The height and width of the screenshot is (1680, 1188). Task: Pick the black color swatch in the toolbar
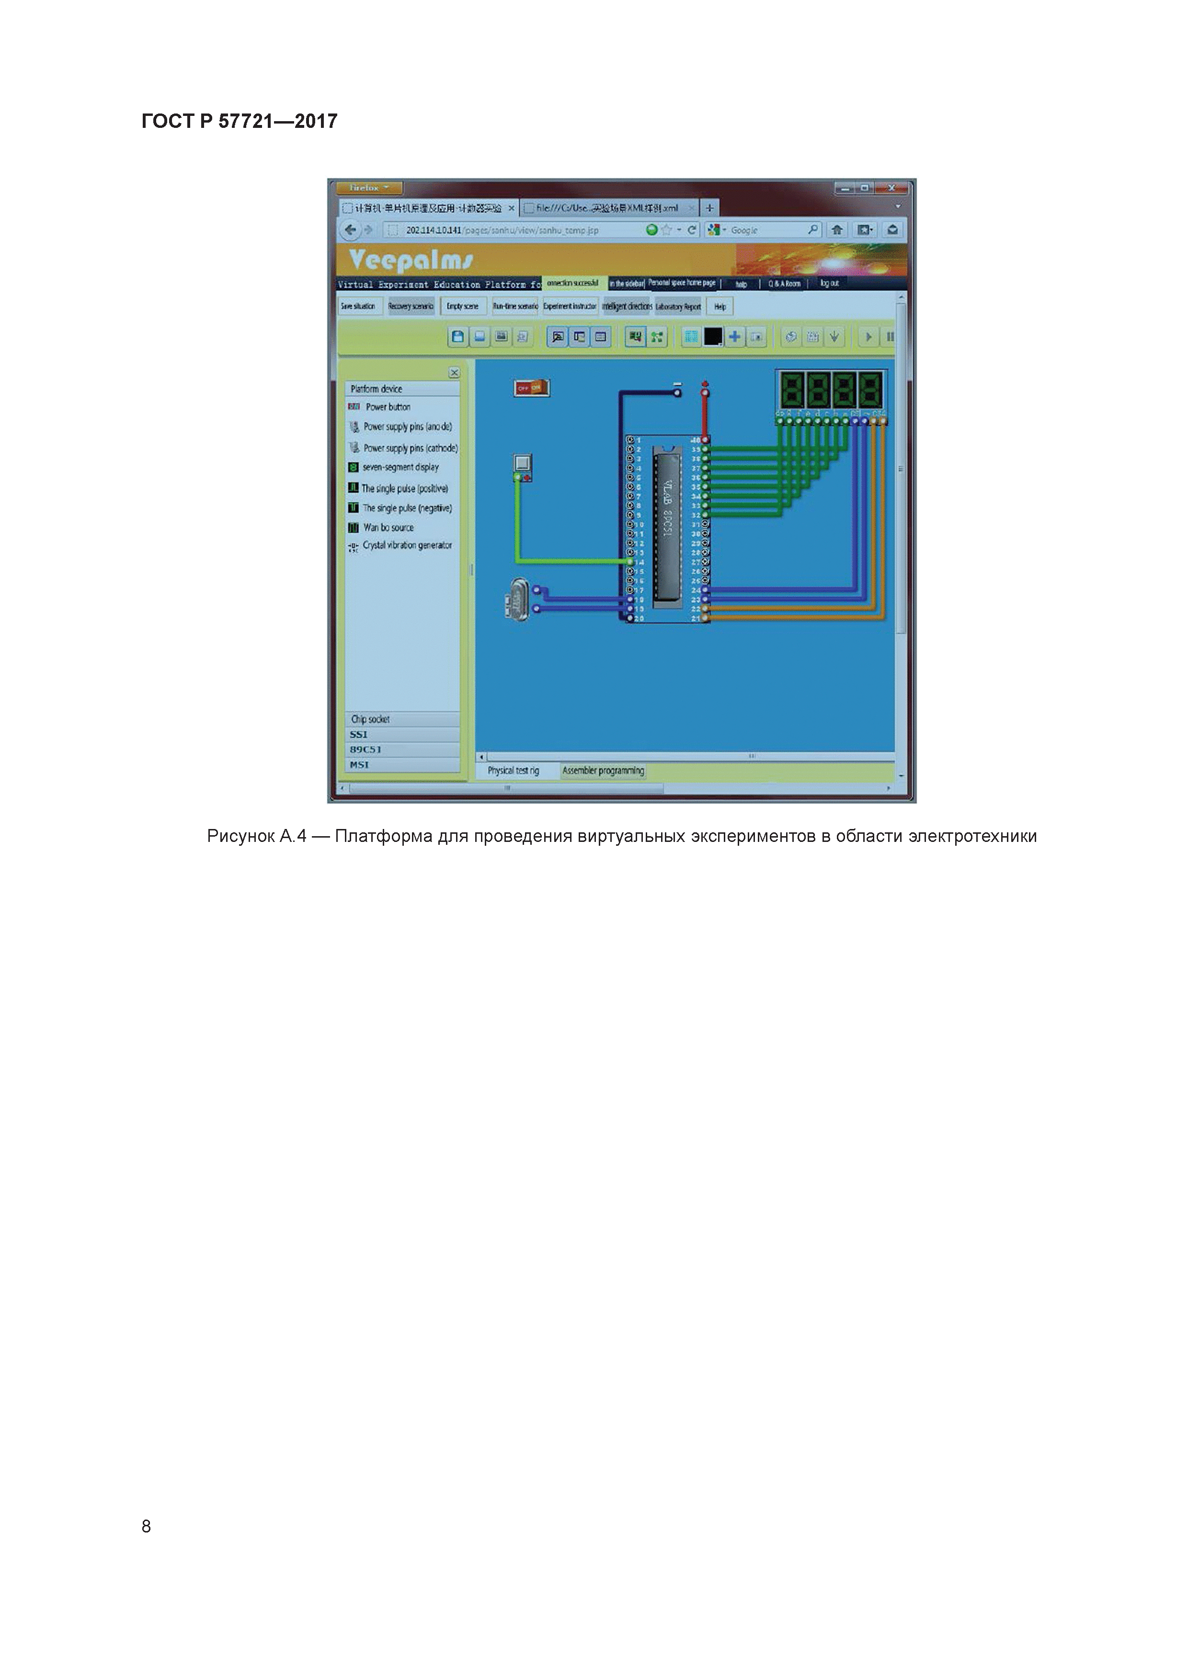[x=713, y=337]
